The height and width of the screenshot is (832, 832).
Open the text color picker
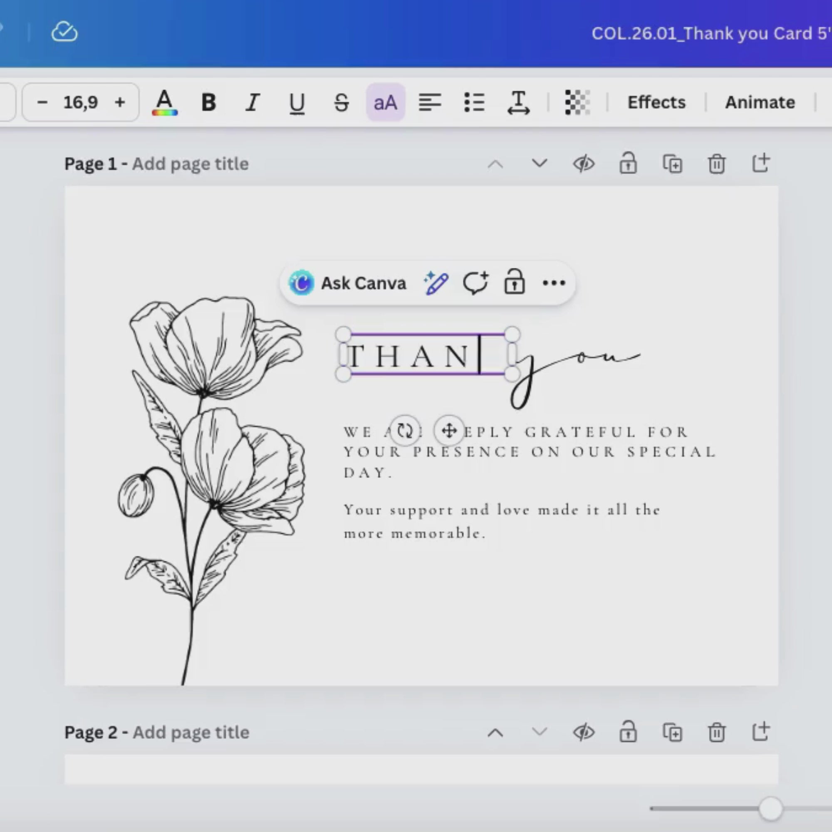point(164,102)
